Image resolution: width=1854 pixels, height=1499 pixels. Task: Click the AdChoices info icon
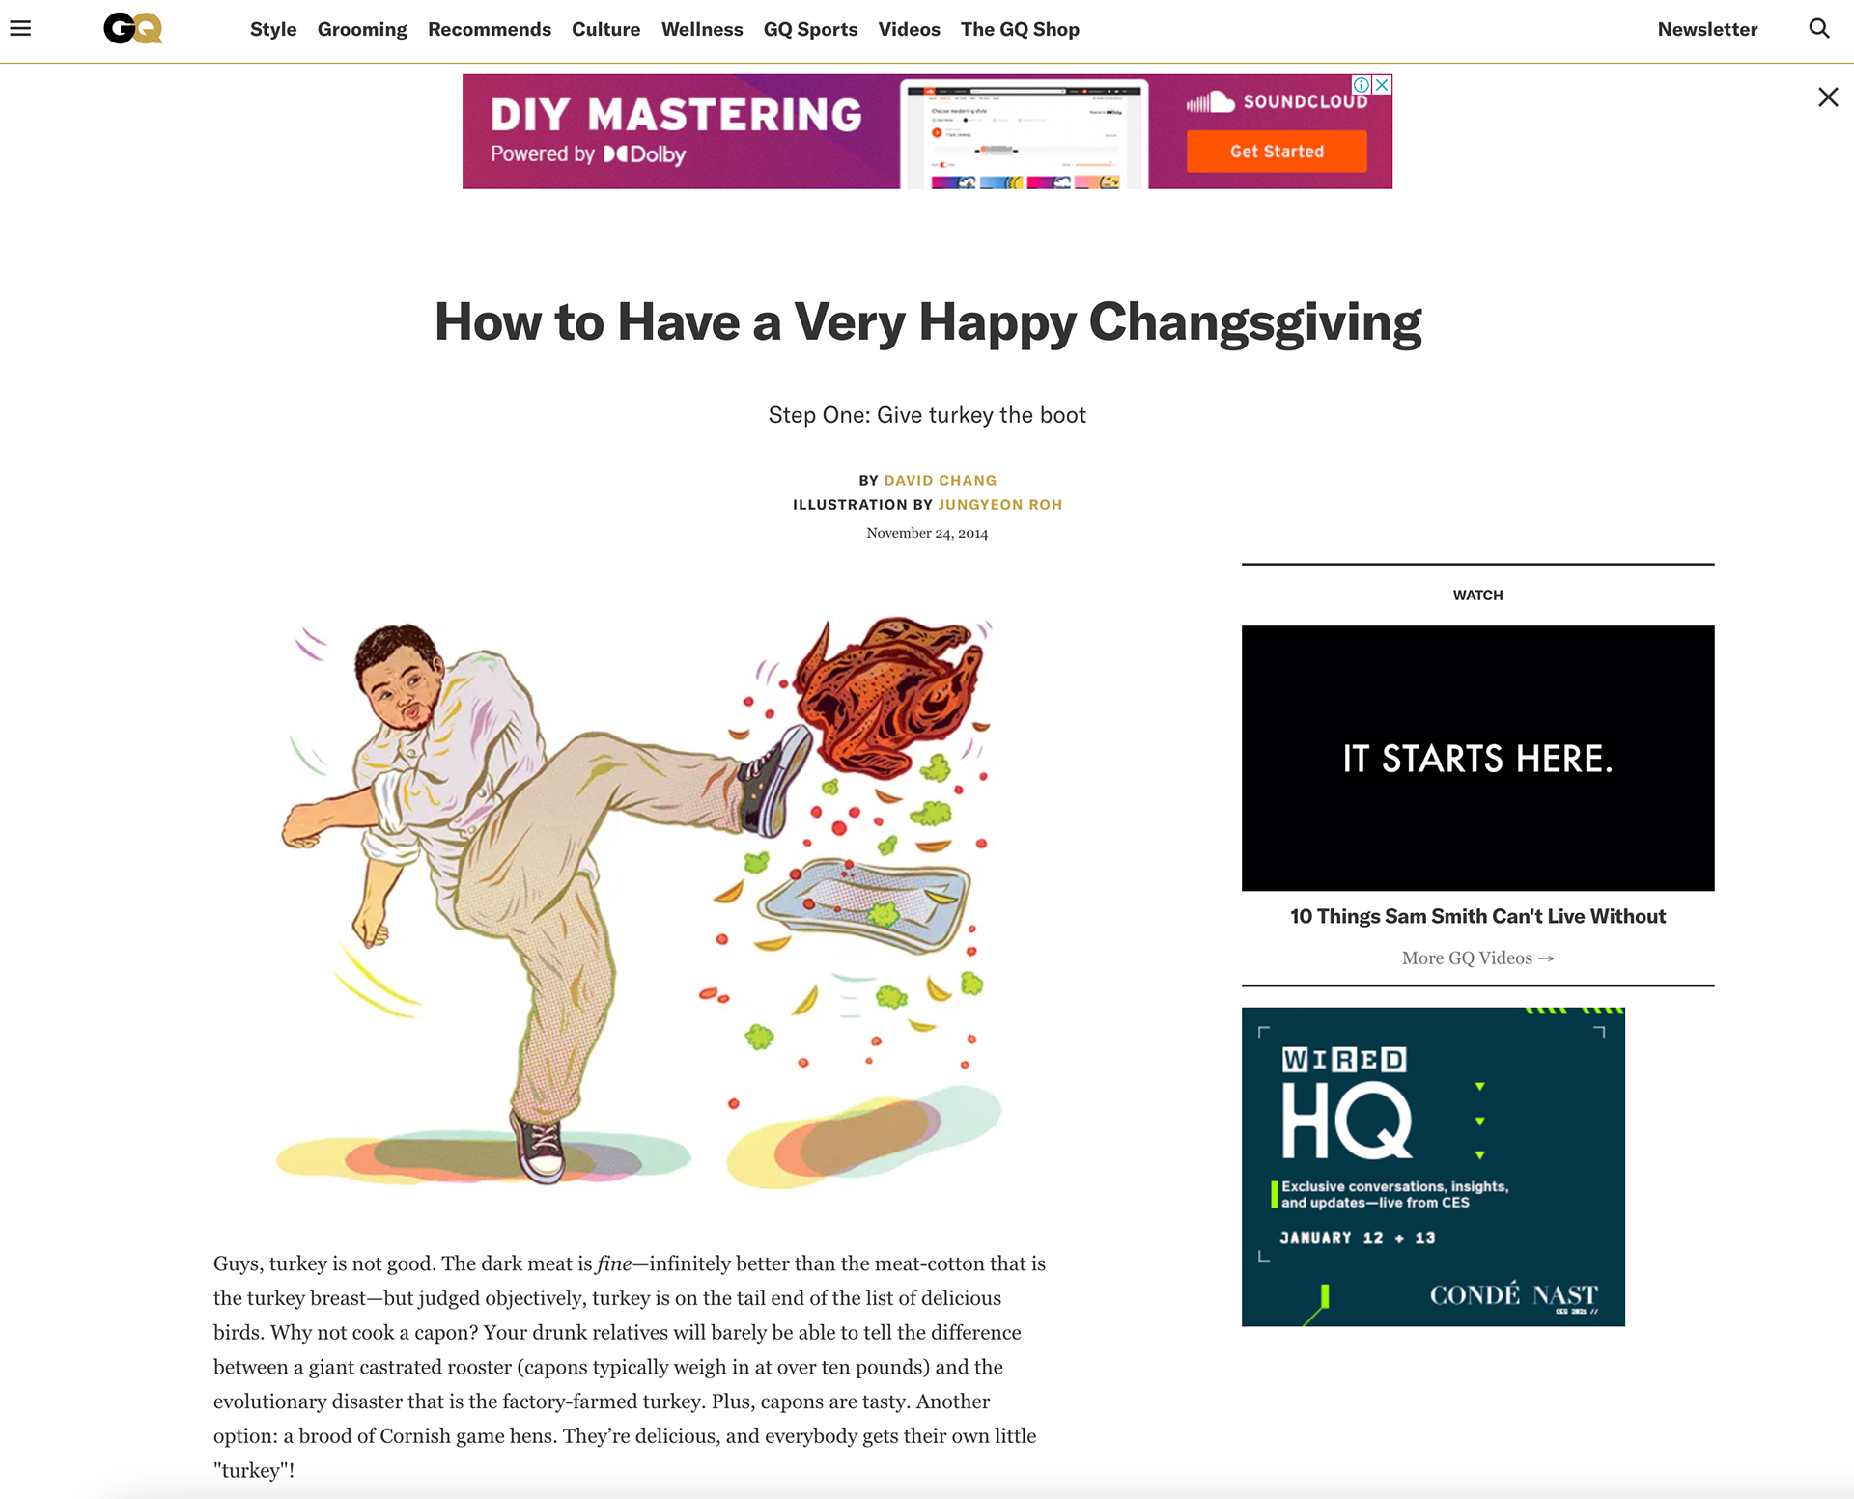tap(1362, 84)
